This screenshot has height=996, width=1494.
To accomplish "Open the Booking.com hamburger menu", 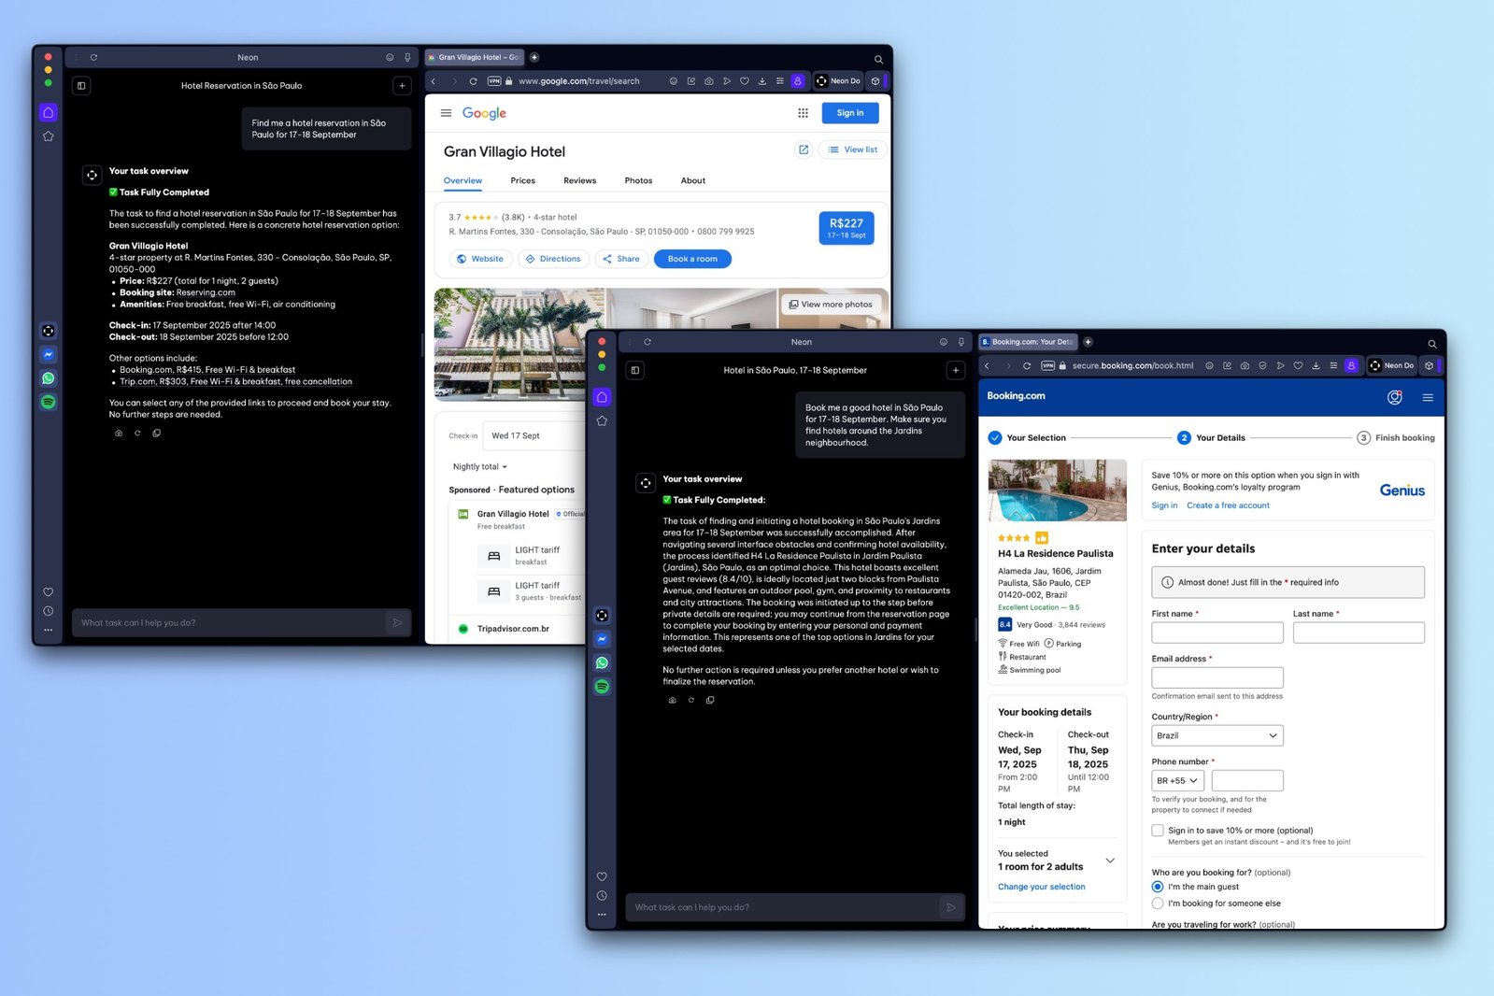I will (x=1427, y=397).
